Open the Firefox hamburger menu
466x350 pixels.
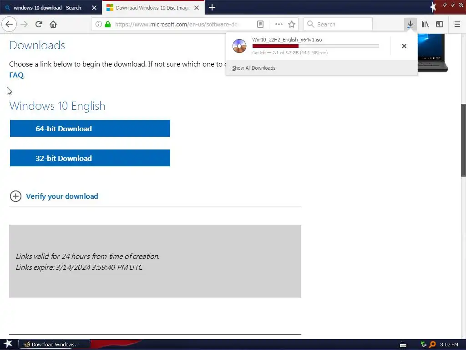pos(457,24)
